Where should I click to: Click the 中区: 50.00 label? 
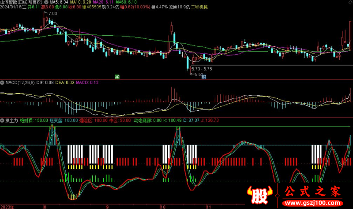coord(120,120)
